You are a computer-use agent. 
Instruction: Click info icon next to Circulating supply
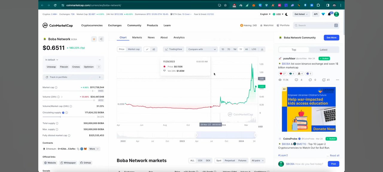[x=66, y=113]
